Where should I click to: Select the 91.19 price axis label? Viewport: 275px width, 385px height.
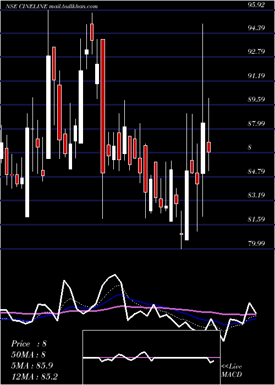pos(256,76)
